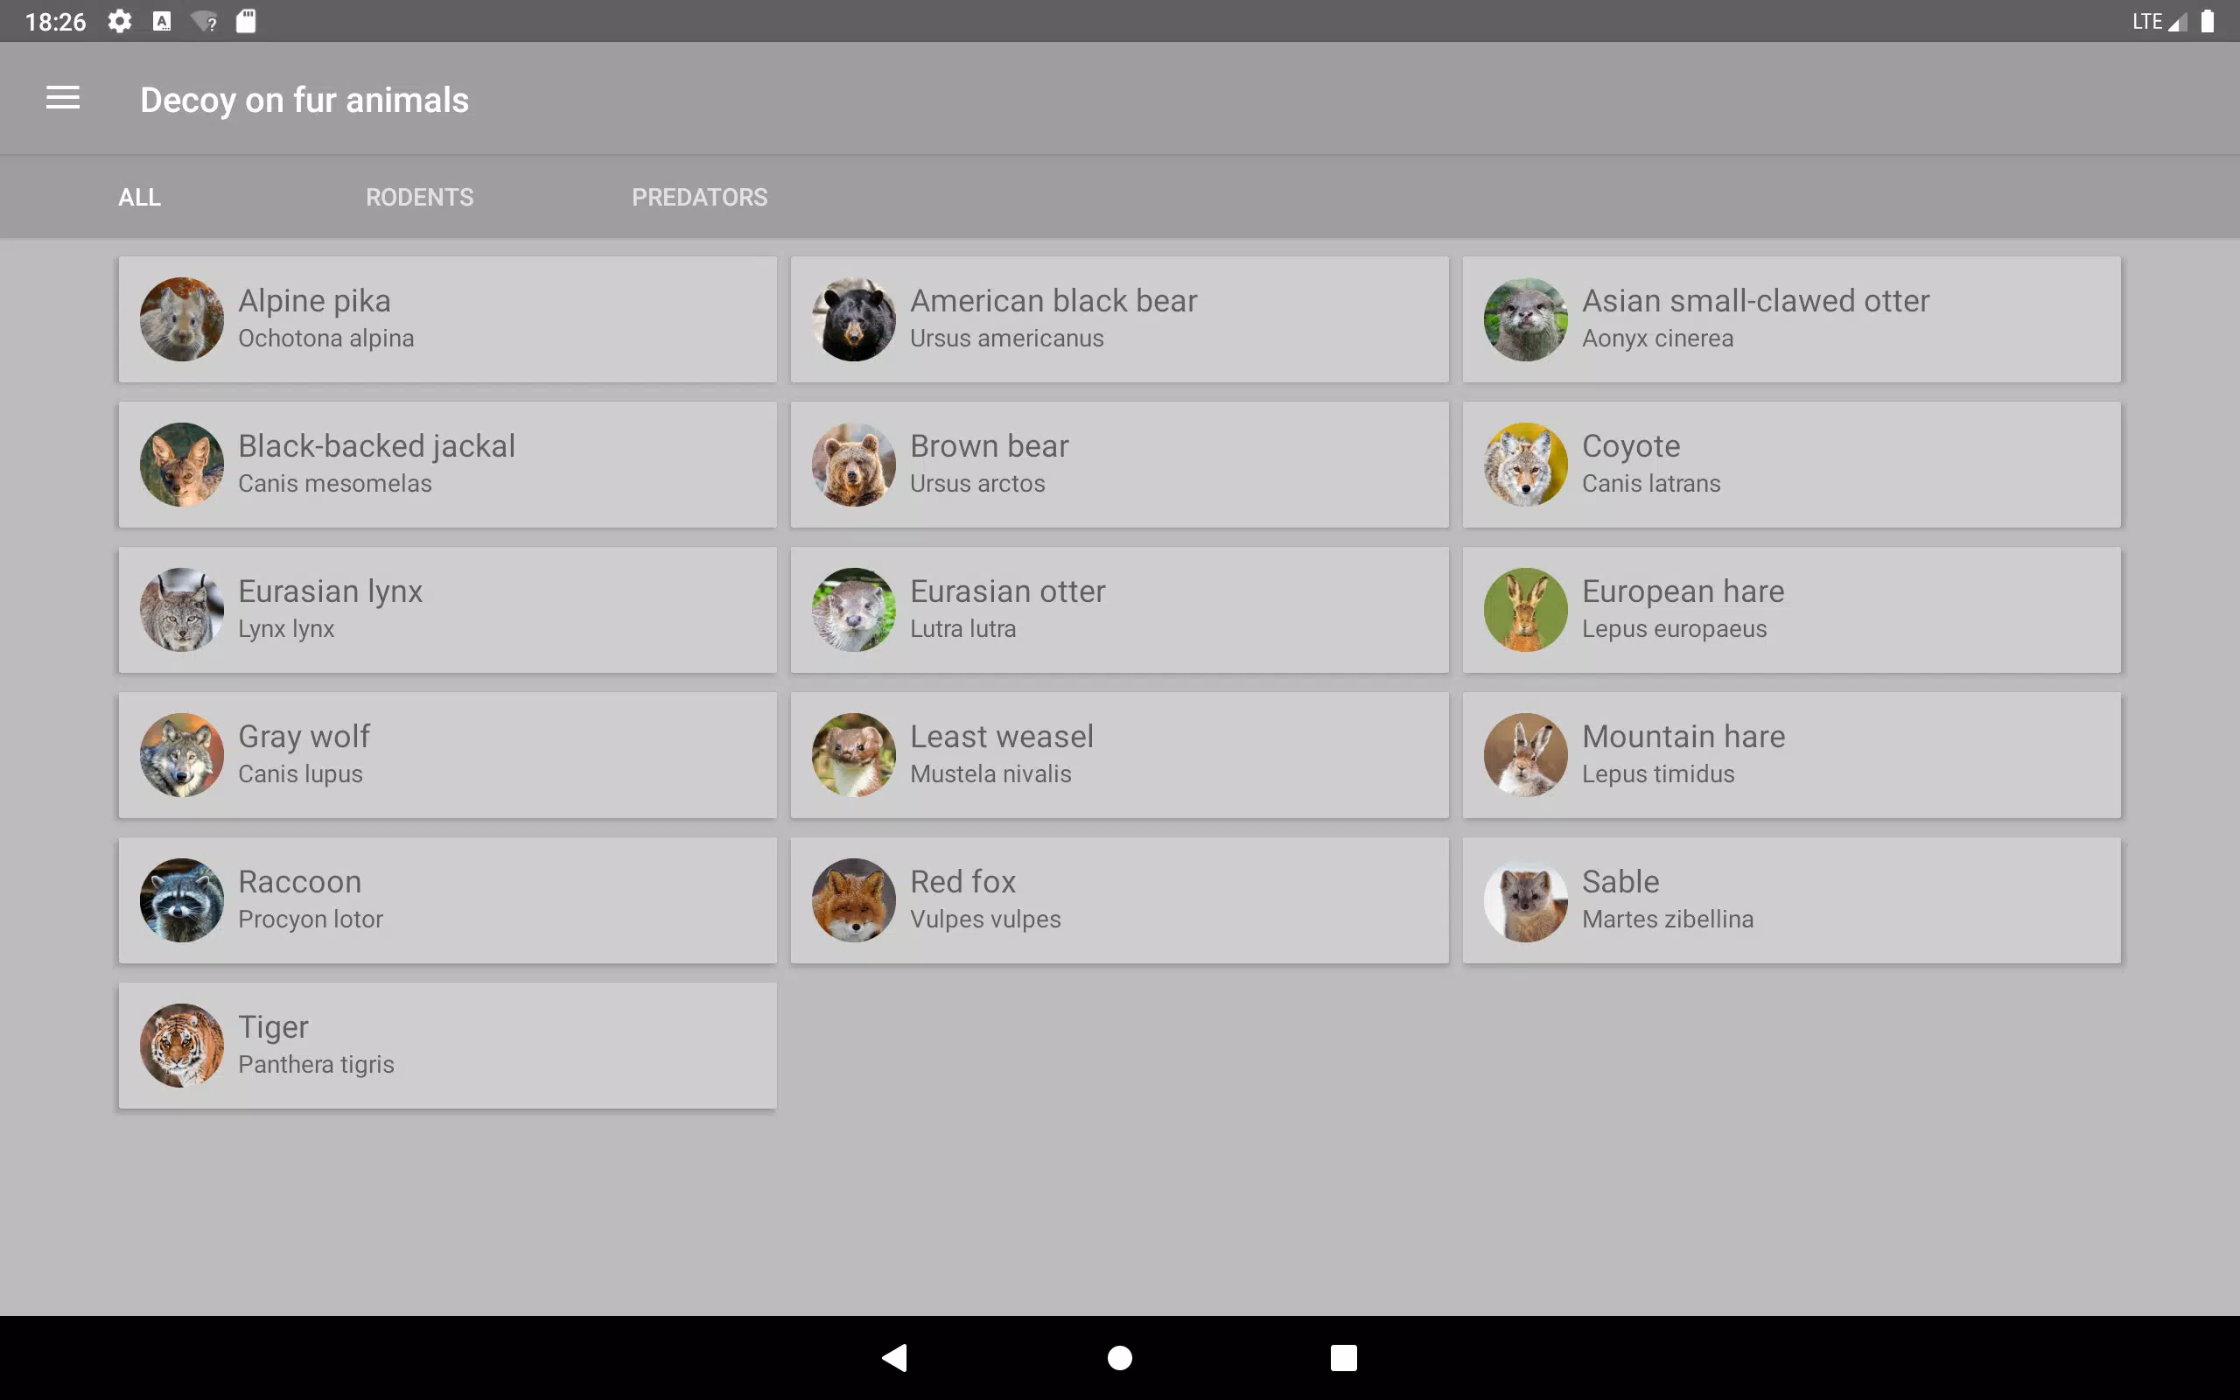Tap the Raccoon photo
Screen dimensions: 2240x1400
(181, 900)
